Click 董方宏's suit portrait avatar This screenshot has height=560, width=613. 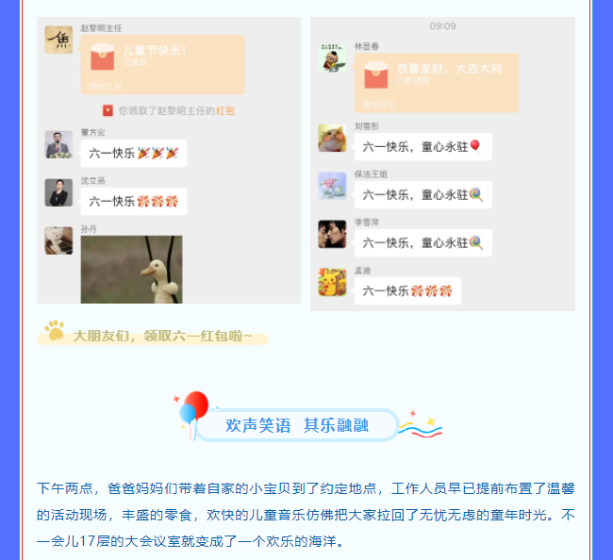click(58, 144)
